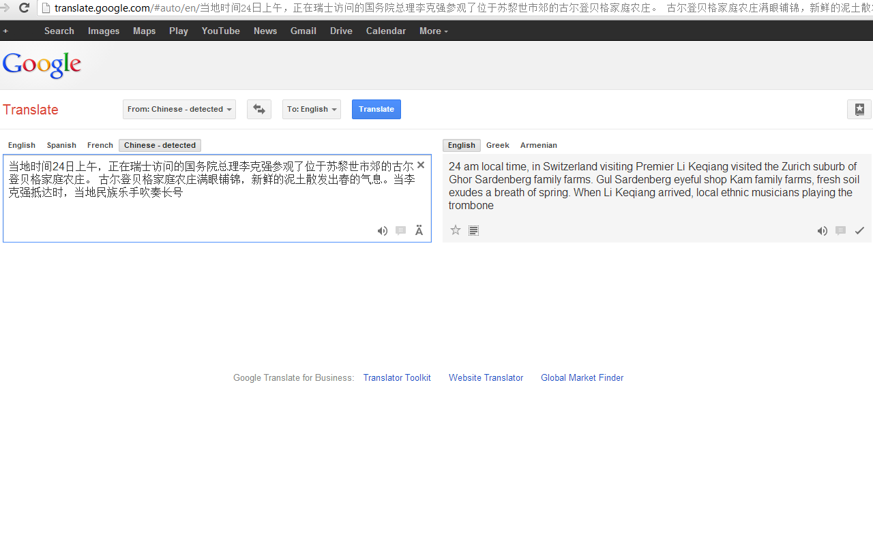Select Armenian target language tab

pos(539,145)
